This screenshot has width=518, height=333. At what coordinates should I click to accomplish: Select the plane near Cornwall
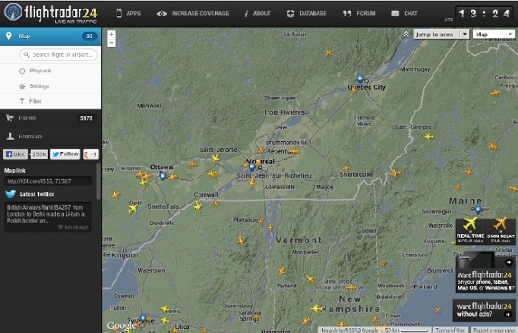coord(198,207)
